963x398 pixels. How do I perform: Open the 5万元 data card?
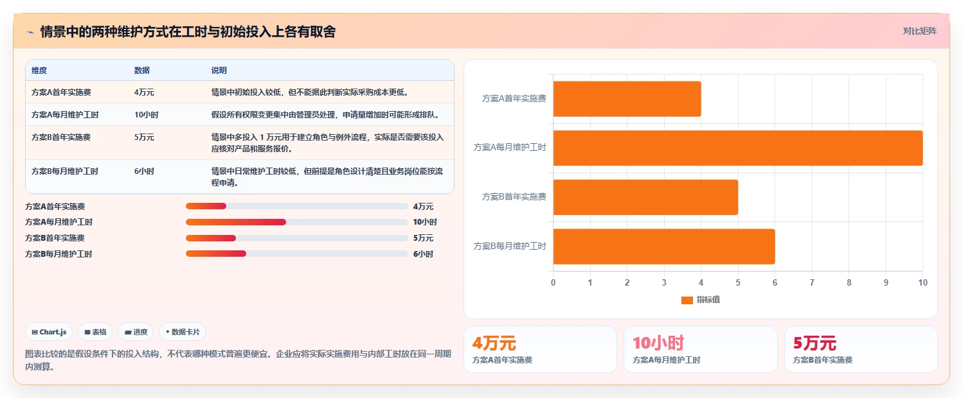[x=861, y=349]
